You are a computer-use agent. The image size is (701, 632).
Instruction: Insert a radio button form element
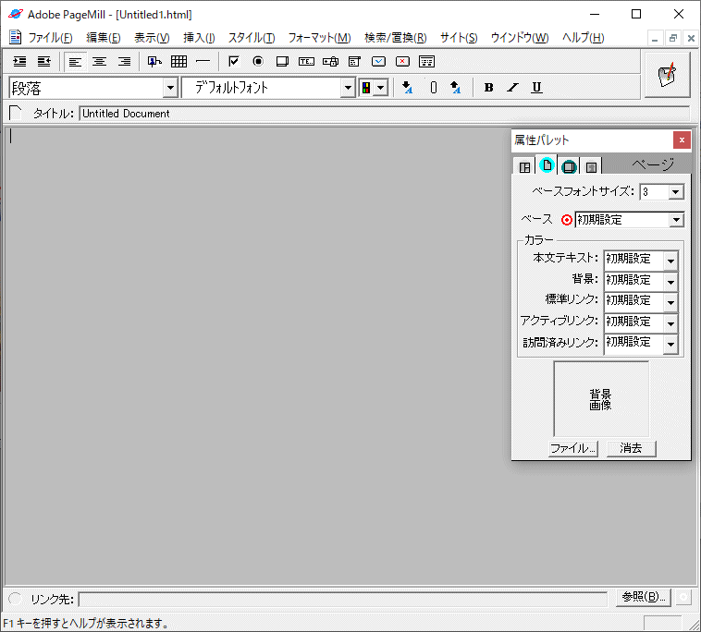257,62
